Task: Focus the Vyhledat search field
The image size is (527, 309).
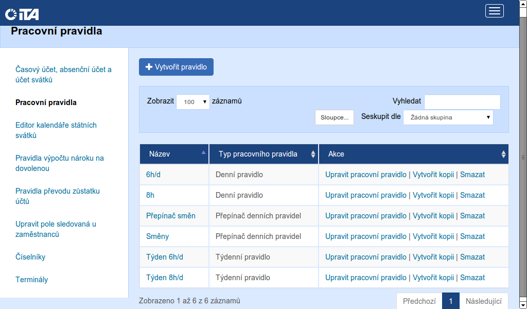Action: point(462,102)
